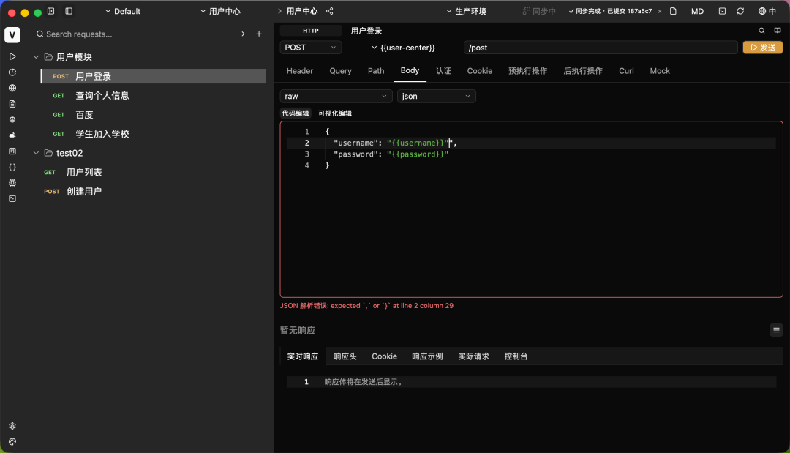Select the 可视化编辑 editor mode

pos(335,113)
